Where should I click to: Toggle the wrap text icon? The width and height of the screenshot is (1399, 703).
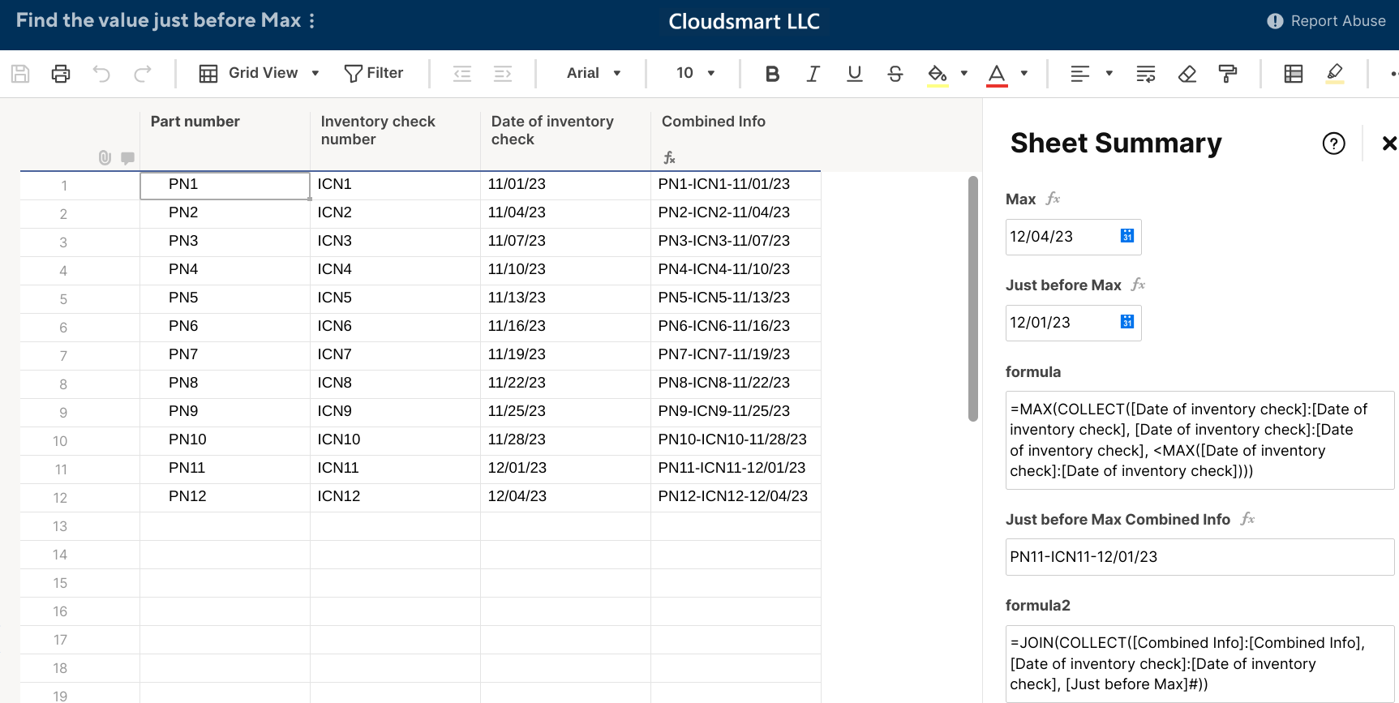pyautogui.click(x=1146, y=74)
